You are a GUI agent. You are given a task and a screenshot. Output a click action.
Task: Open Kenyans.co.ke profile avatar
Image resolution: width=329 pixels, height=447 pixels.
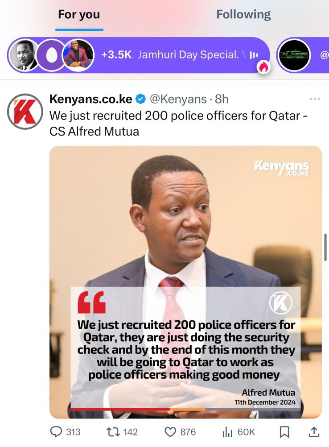(25, 112)
